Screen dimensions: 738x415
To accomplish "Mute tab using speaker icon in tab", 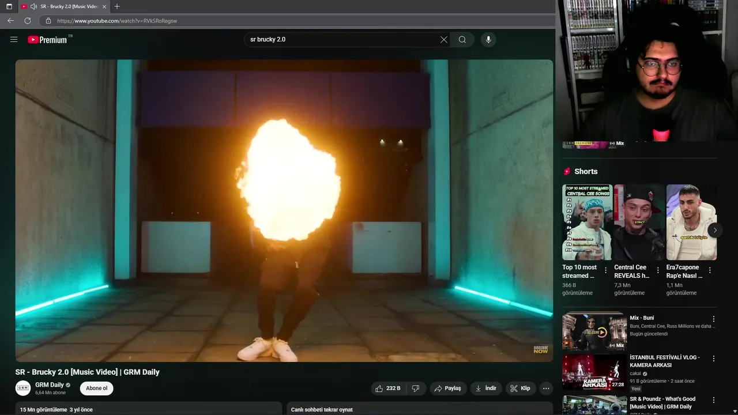I will pos(33,6).
